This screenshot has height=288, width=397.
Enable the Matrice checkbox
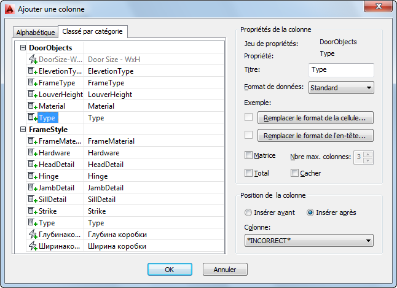click(249, 156)
